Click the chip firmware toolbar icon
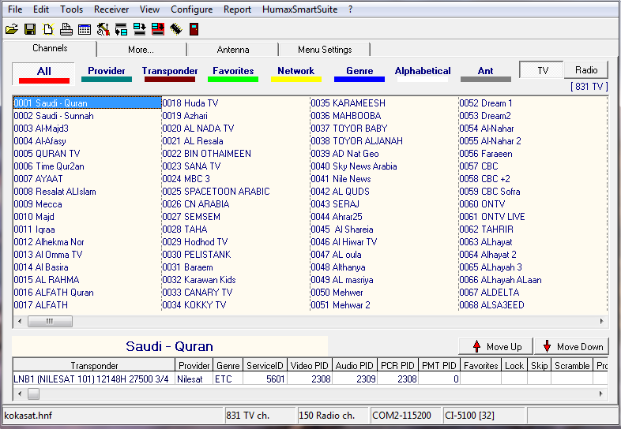 176,29
